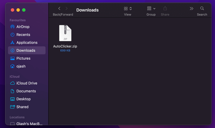
Task: Show more toolbar items via double chevron
Action: [x=192, y=9]
